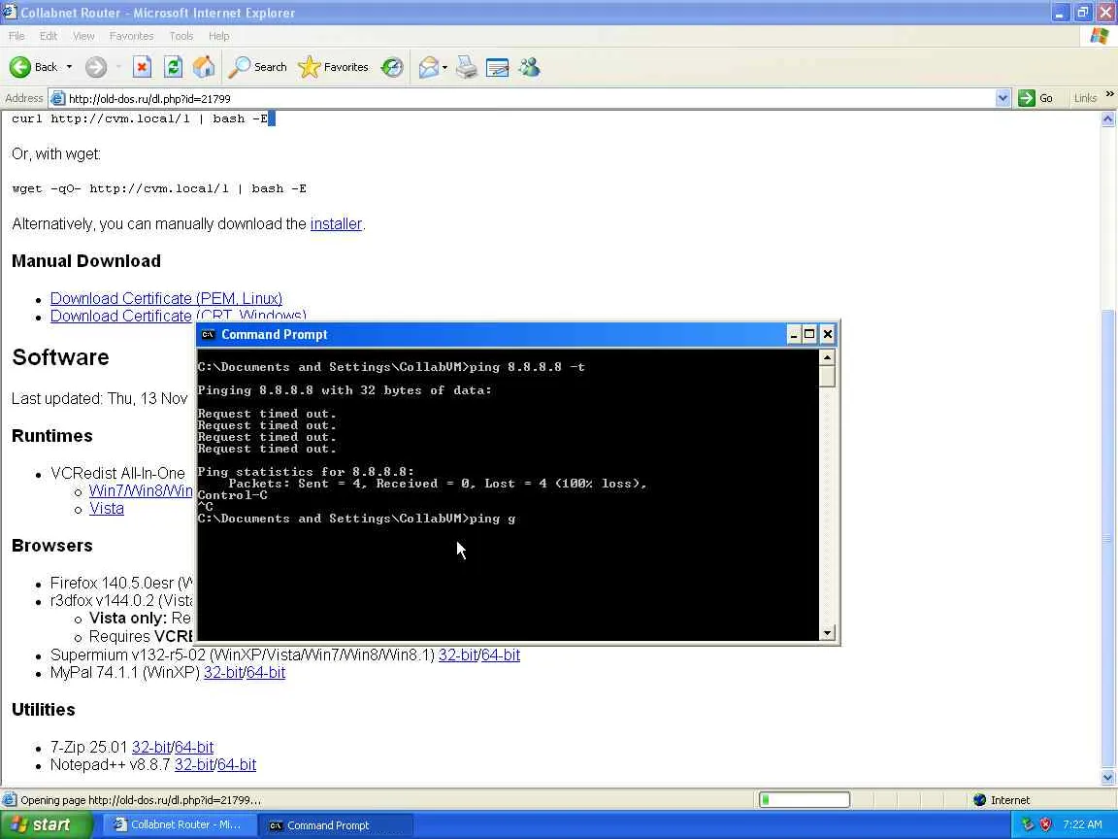
Task: Click the Internet zone status indicator
Action: tap(1002, 800)
